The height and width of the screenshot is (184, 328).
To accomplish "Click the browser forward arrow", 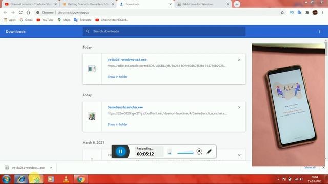I will (13, 12).
